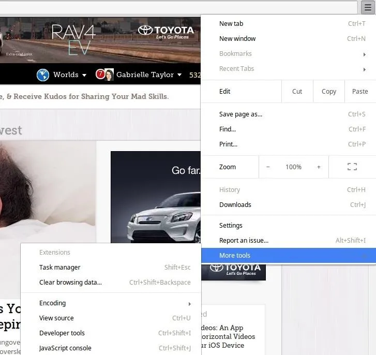Image resolution: width=376 pixels, height=355 pixels.
Task: Expand the Recent Tabs submenu arrow
Action: (365, 69)
